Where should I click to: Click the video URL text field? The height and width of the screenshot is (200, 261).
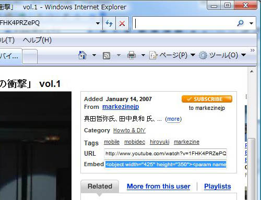tap(165, 154)
